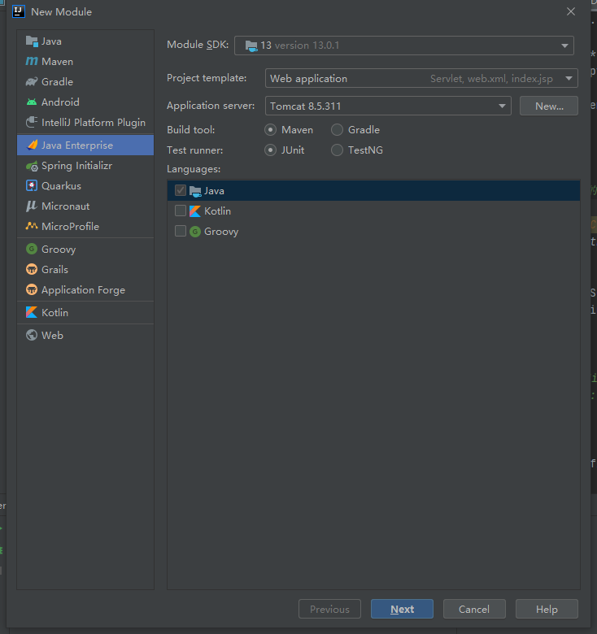
Task: Click the Java language folder icon in Languages list
Action: coord(195,191)
